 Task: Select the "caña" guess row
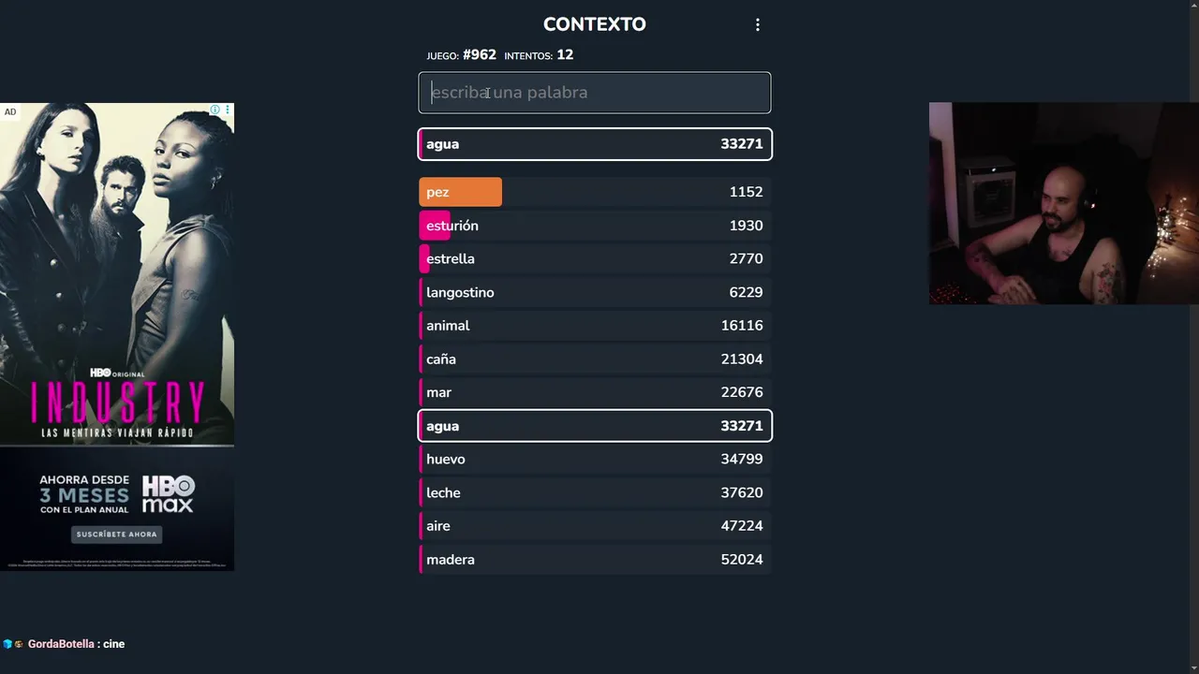coord(595,359)
